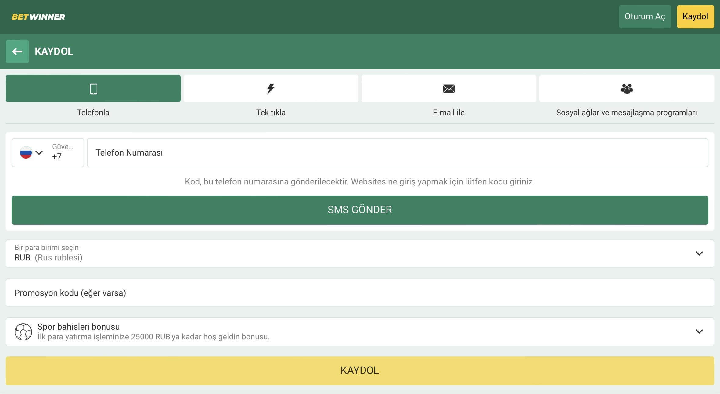The width and height of the screenshot is (720, 394).
Task: Focus the Promosyon kodu input field
Action: click(x=360, y=293)
